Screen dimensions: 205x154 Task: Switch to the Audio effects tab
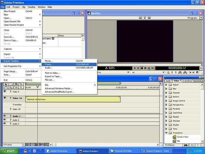168,81
